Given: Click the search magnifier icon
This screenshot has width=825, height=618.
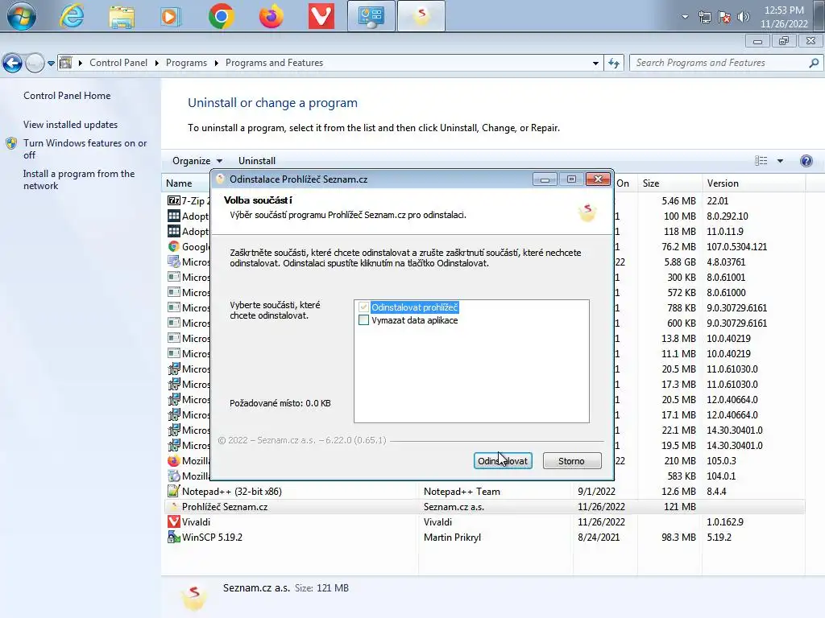Looking at the screenshot, I should tap(814, 63).
